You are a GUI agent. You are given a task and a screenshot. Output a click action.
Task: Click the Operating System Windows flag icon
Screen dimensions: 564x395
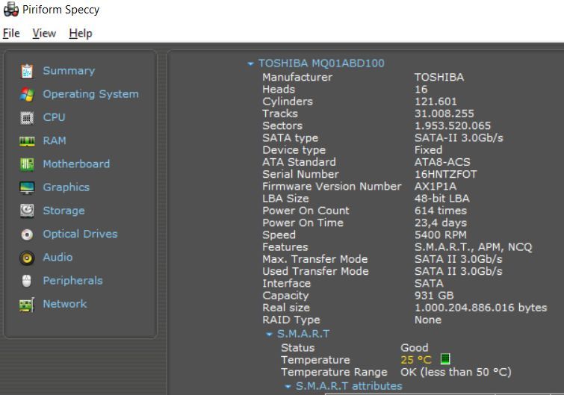click(27, 94)
